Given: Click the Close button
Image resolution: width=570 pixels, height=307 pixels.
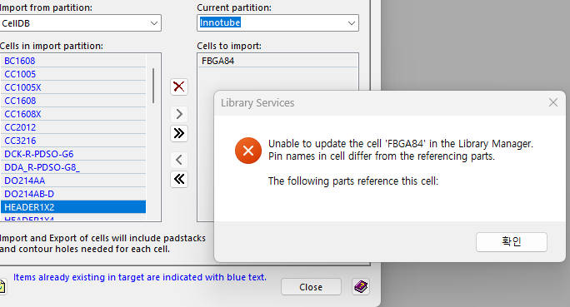Looking at the screenshot, I should pos(311,287).
